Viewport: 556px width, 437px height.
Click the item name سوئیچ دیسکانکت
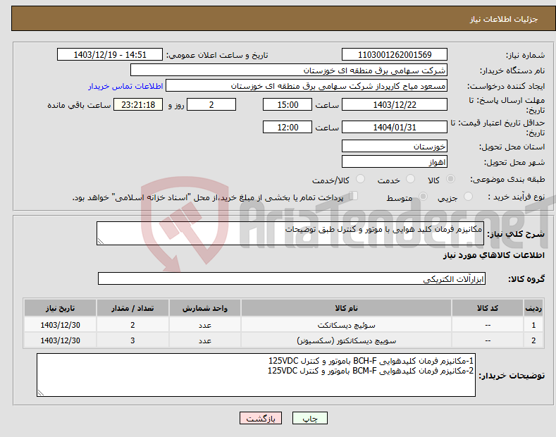(346, 325)
